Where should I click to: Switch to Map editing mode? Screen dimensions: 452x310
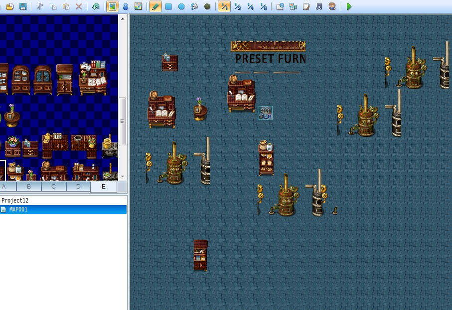pyautogui.click(x=113, y=6)
